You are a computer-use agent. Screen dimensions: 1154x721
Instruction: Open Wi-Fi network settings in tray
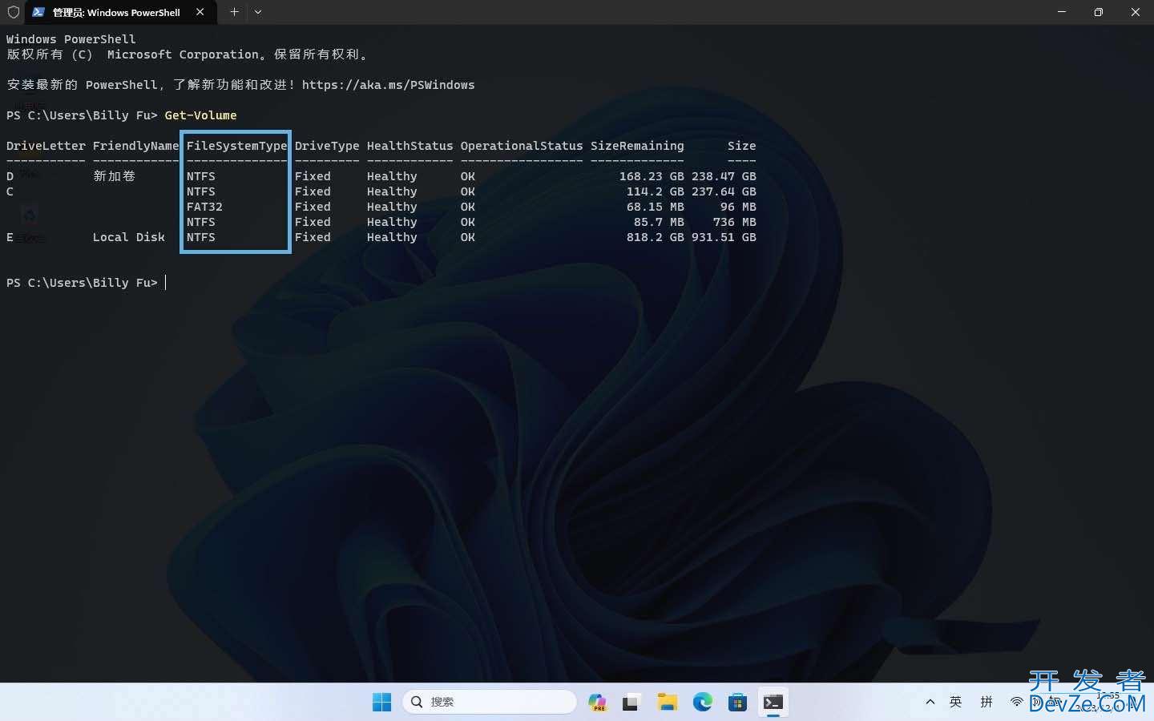pos(1016,702)
